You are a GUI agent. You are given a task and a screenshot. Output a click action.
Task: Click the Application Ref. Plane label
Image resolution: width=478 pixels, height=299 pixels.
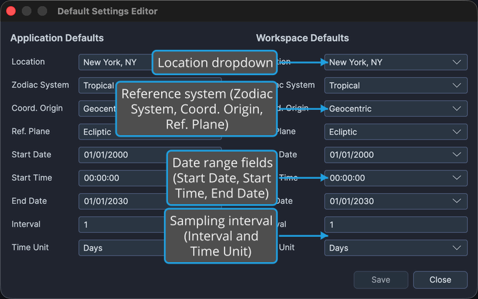pyautogui.click(x=31, y=131)
